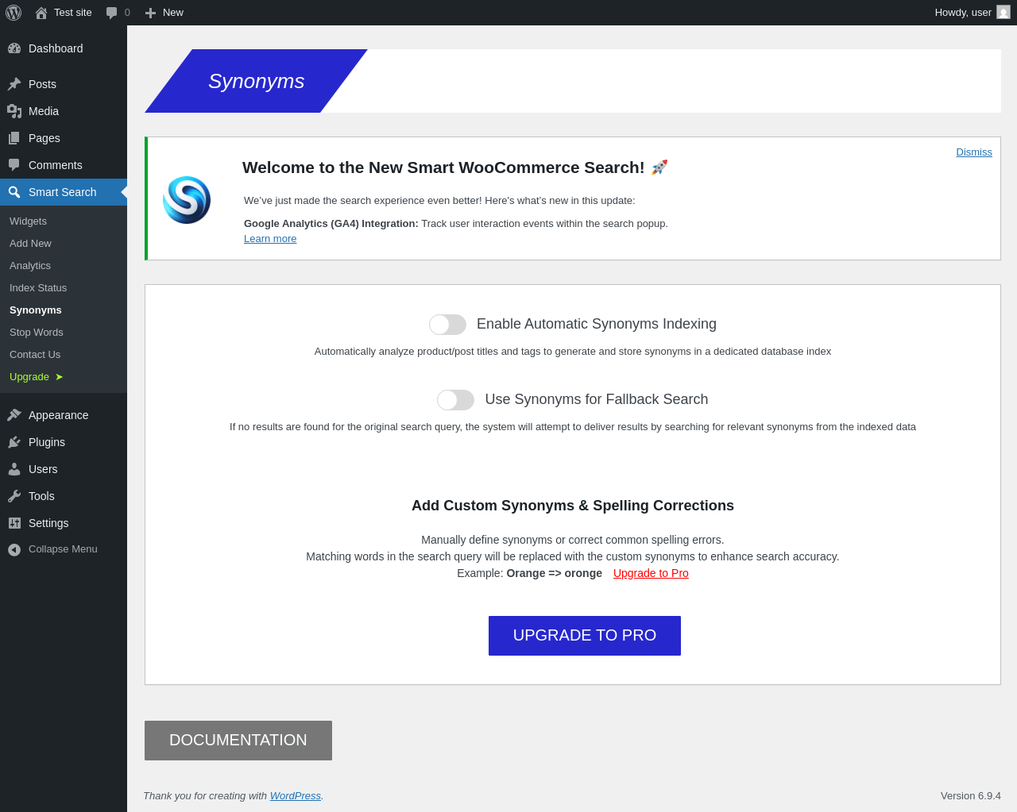The height and width of the screenshot is (812, 1017).
Task: Toggle Use Synonyms for Fallback Search
Action: pyautogui.click(x=455, y=400)
